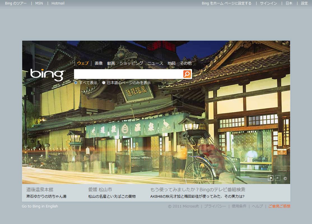Open MSN link in top bar
312x224 pixels.
point(39,3)
